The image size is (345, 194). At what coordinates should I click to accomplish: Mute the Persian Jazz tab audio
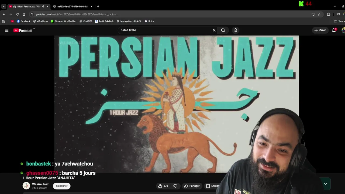(43, 6)
